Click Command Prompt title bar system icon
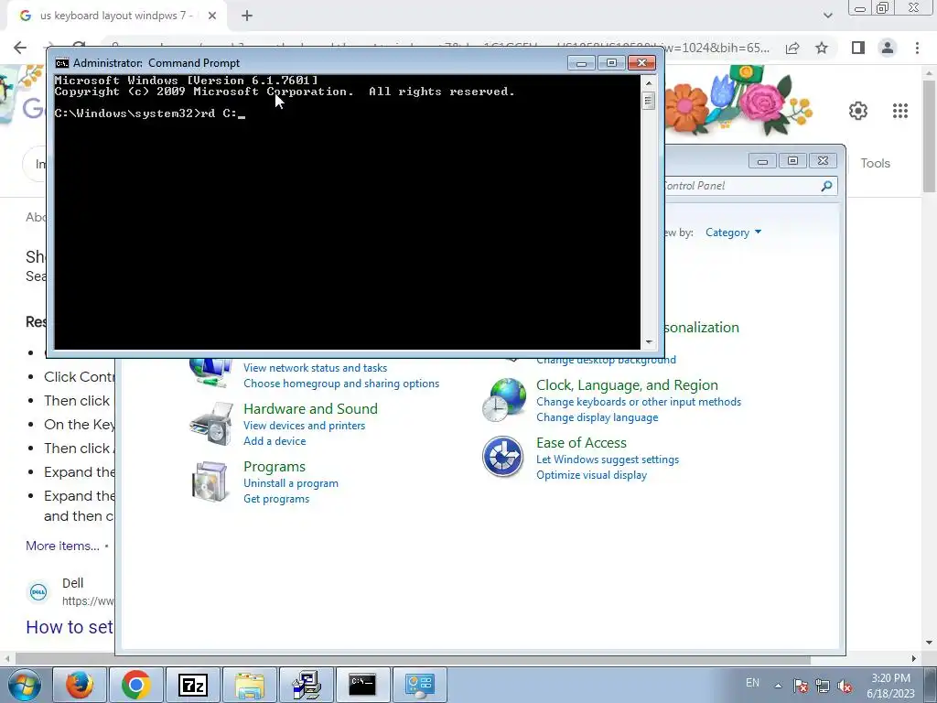937x703 pixels. (x=61, y=63)
